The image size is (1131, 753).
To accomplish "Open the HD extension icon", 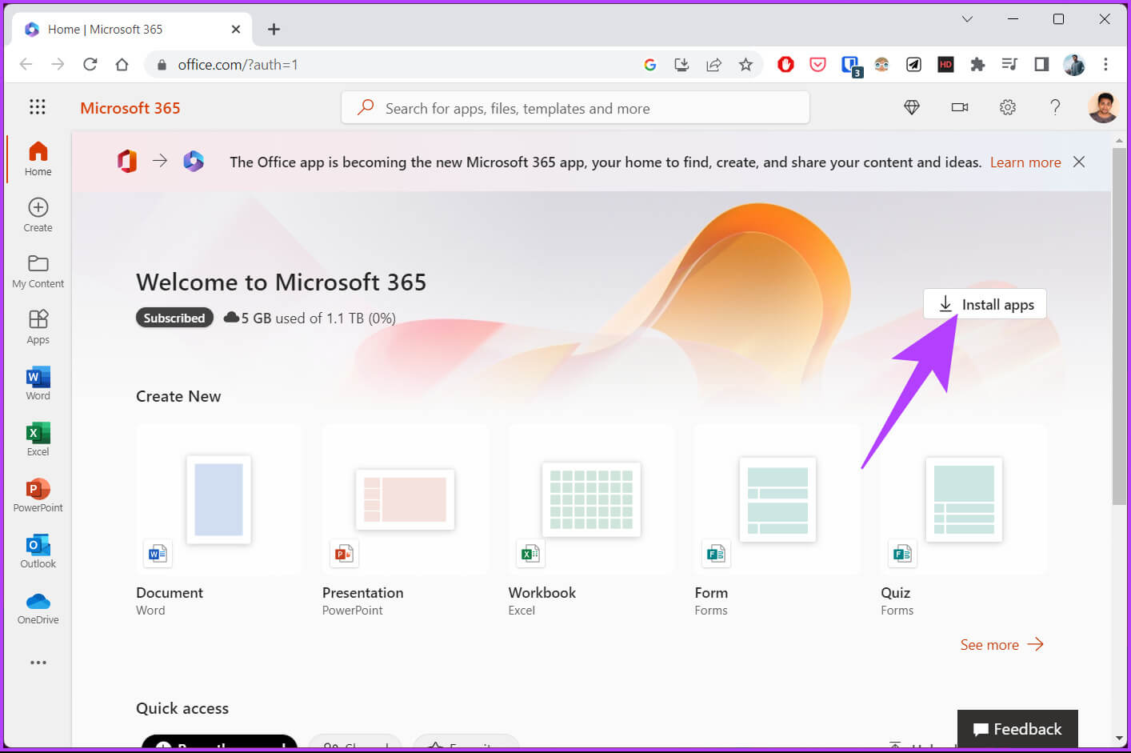I will tap(945, 65).
